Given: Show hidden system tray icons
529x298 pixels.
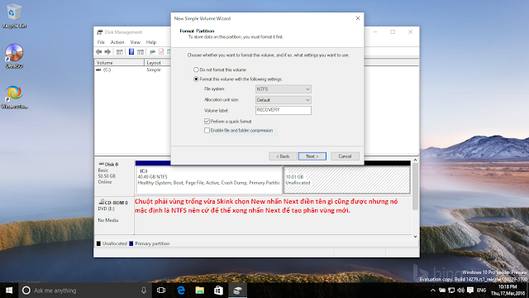Looking at the screenshot, I should coord(433,291).
